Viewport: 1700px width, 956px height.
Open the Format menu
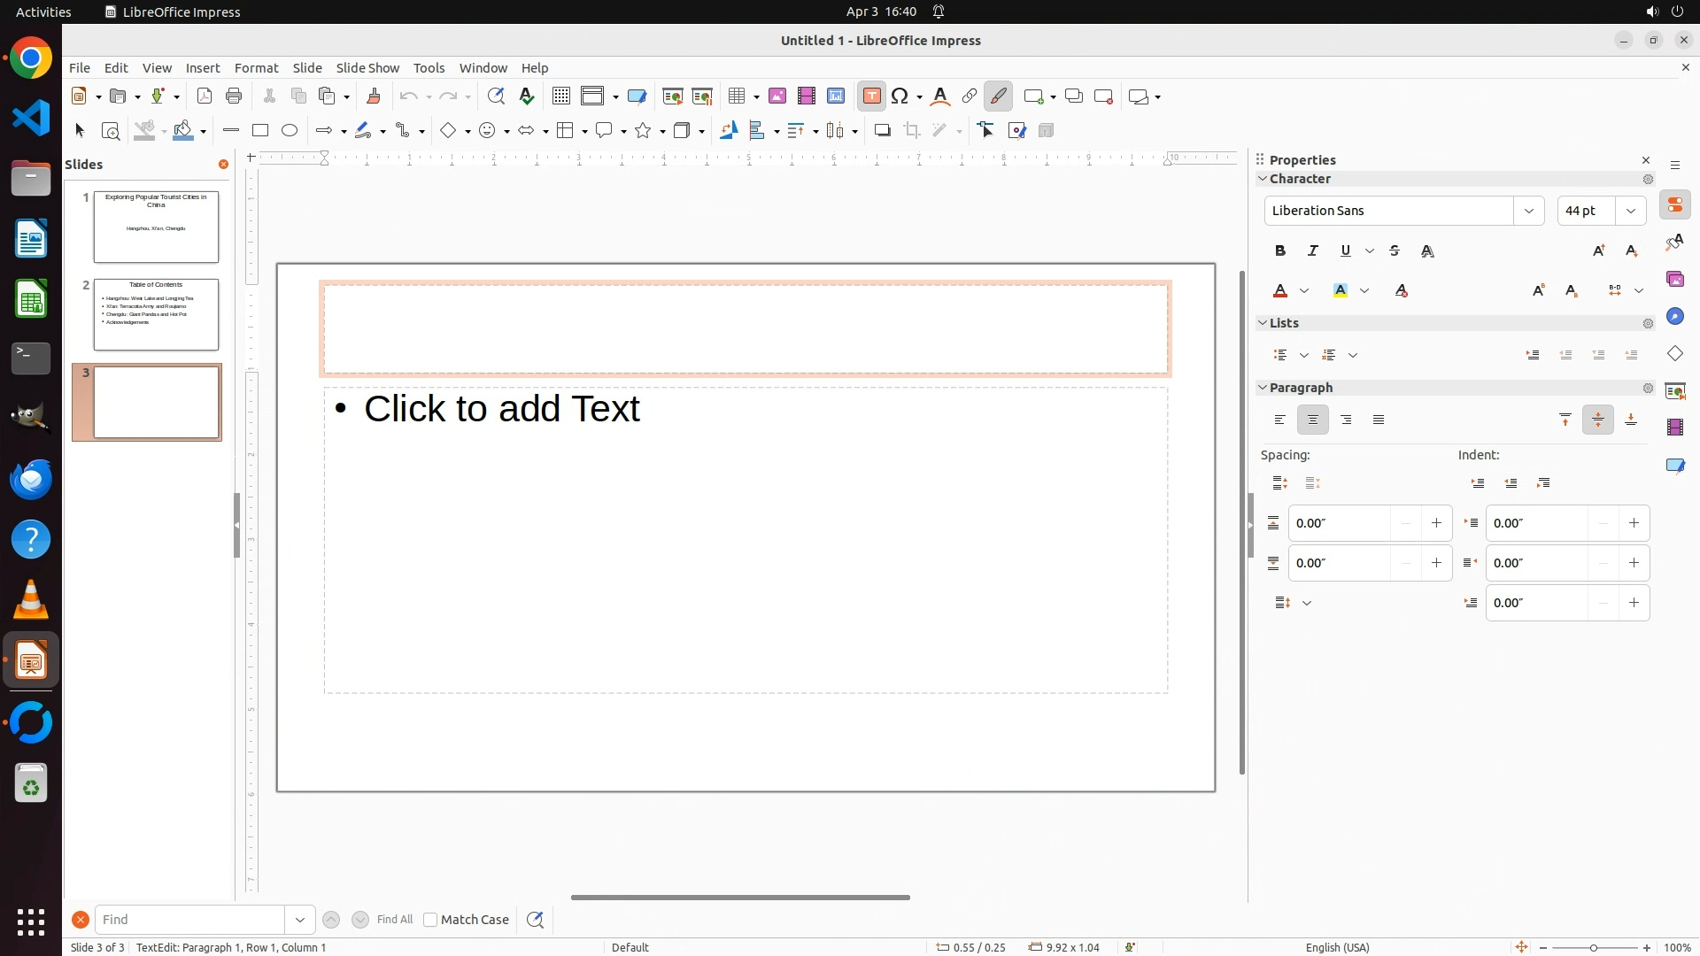point(256,68)
